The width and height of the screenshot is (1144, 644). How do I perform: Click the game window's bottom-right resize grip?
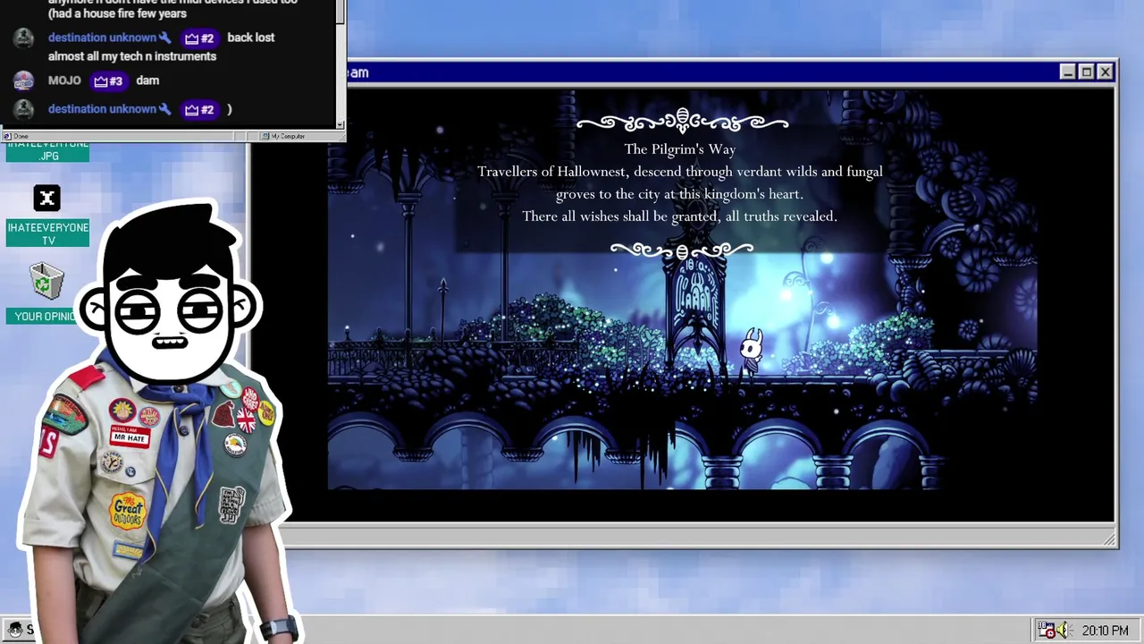(1109, 539)
